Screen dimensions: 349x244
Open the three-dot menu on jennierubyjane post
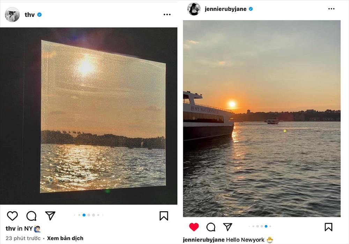pyautogui.click(x=331, y=9)
